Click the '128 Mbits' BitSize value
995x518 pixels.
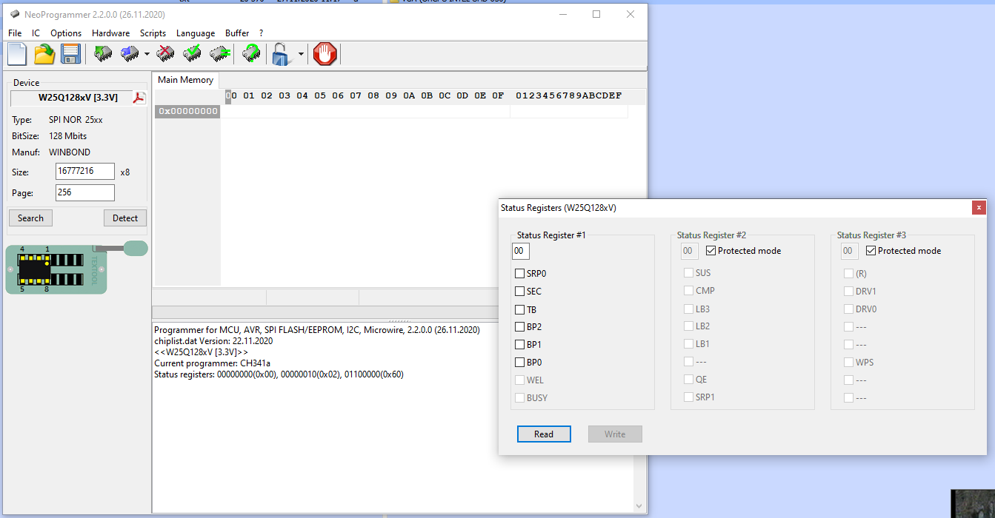68,136
